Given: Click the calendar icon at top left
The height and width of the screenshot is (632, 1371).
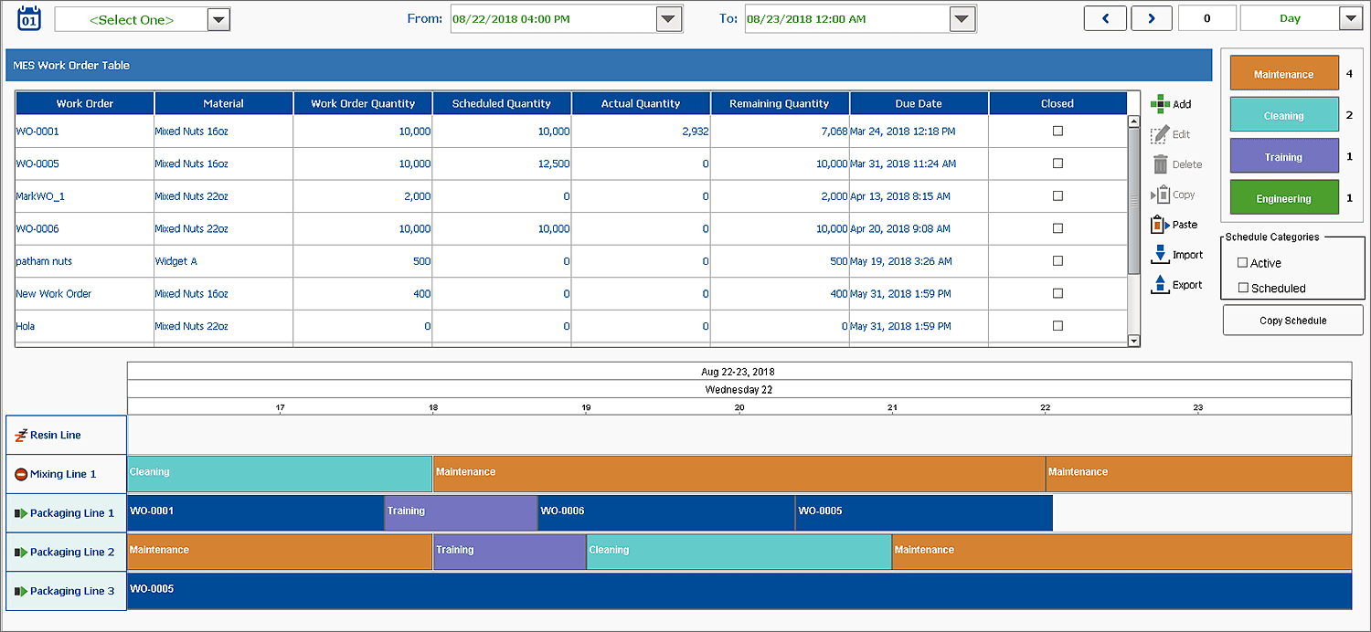Looking at the screenshot, I should coord(29,18).
